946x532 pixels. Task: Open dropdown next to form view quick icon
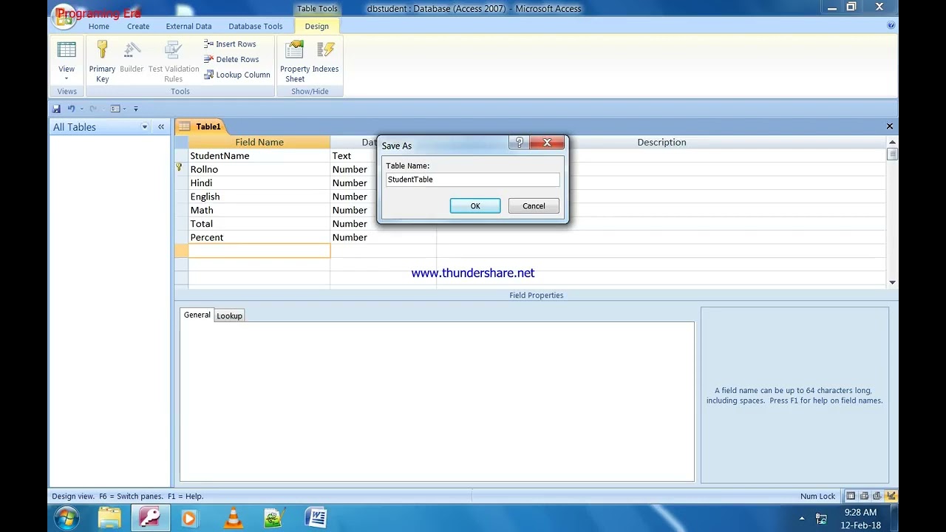(124, 109)
